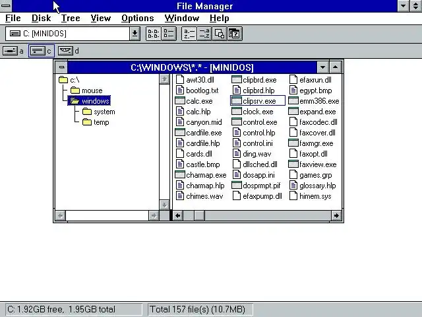Image resolution: width=422 pixels, height=317 pixels.
Task: Click the dosapp.ini file name
Action: (258, 175)
